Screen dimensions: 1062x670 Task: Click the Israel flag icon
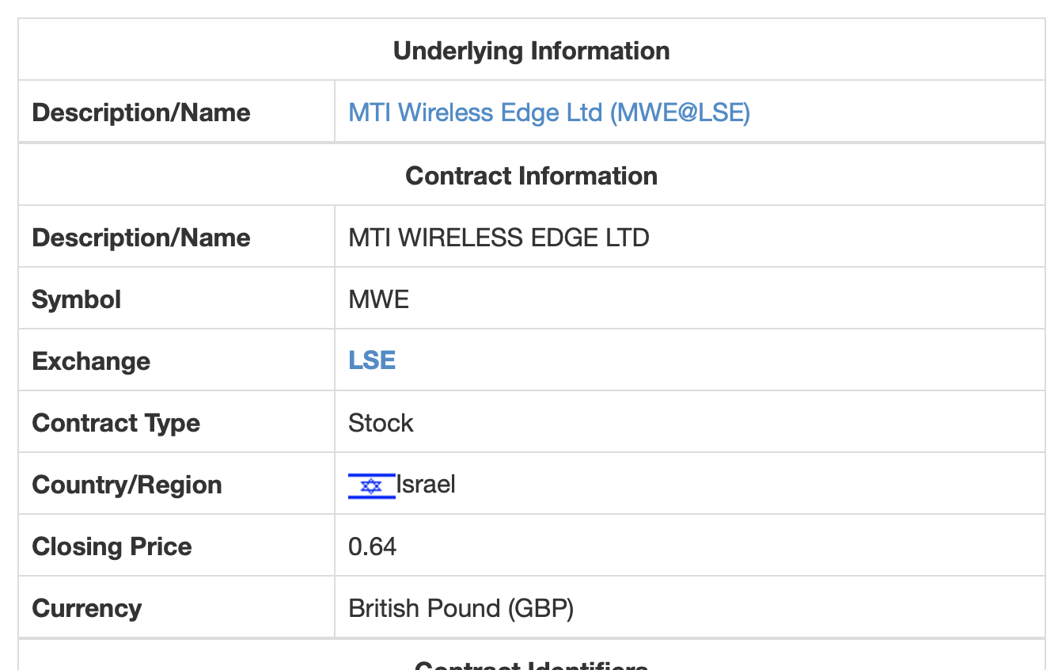tap(371, 485)
